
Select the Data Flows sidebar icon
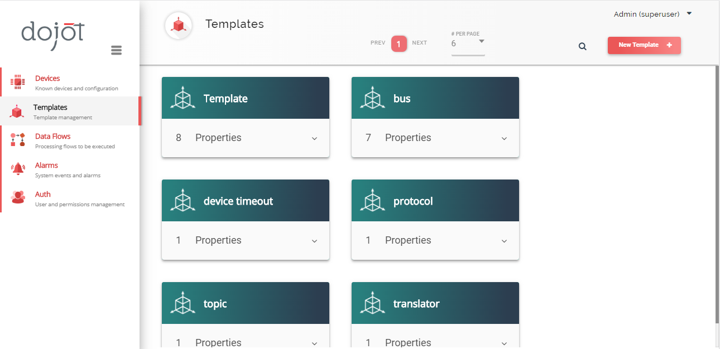17,139
